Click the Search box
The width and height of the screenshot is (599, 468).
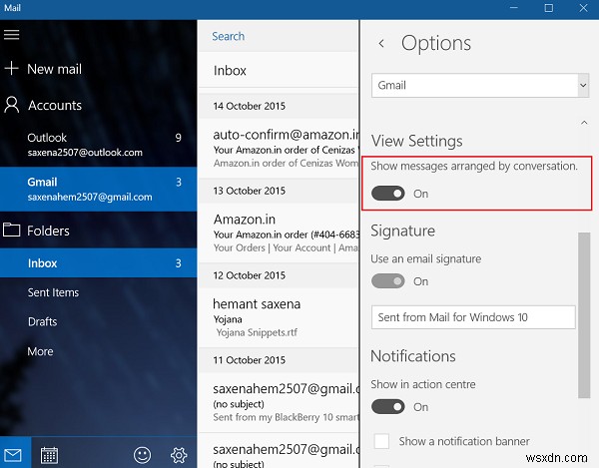(279, 36)
